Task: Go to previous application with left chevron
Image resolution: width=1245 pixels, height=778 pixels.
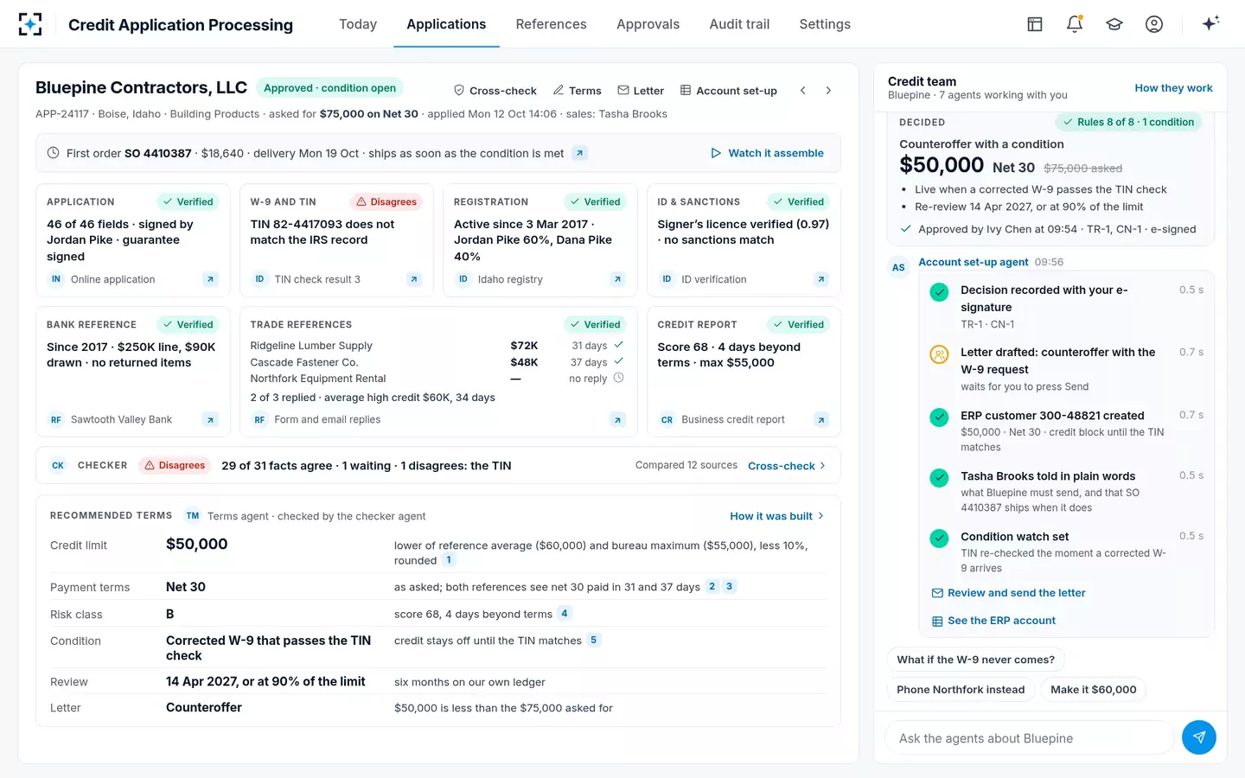Action: pyautogui.click(x=802, y=90)
